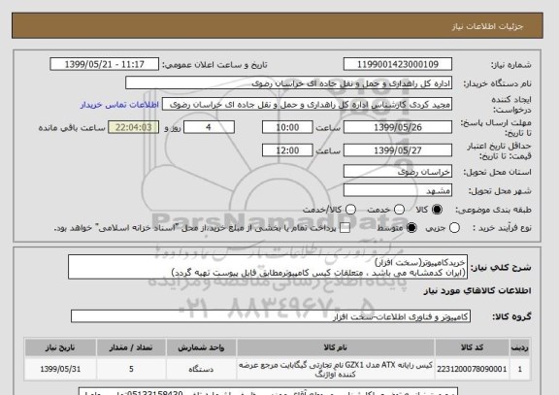Screen dimensions: 559x395
Task: Click the goods group field کامپیوتر و فناوری اطلاعات
Action: point(271,316)
